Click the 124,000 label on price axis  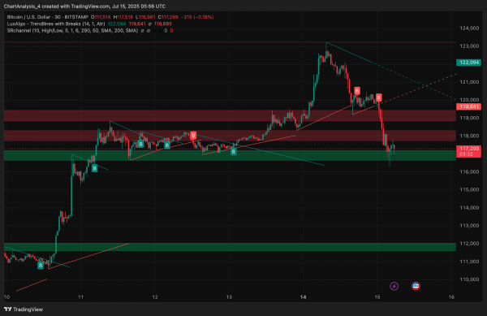[x=469, y=28]
